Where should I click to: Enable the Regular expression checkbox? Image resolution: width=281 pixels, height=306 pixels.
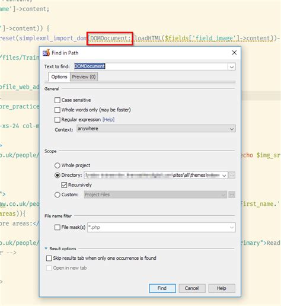coord(58,120)
